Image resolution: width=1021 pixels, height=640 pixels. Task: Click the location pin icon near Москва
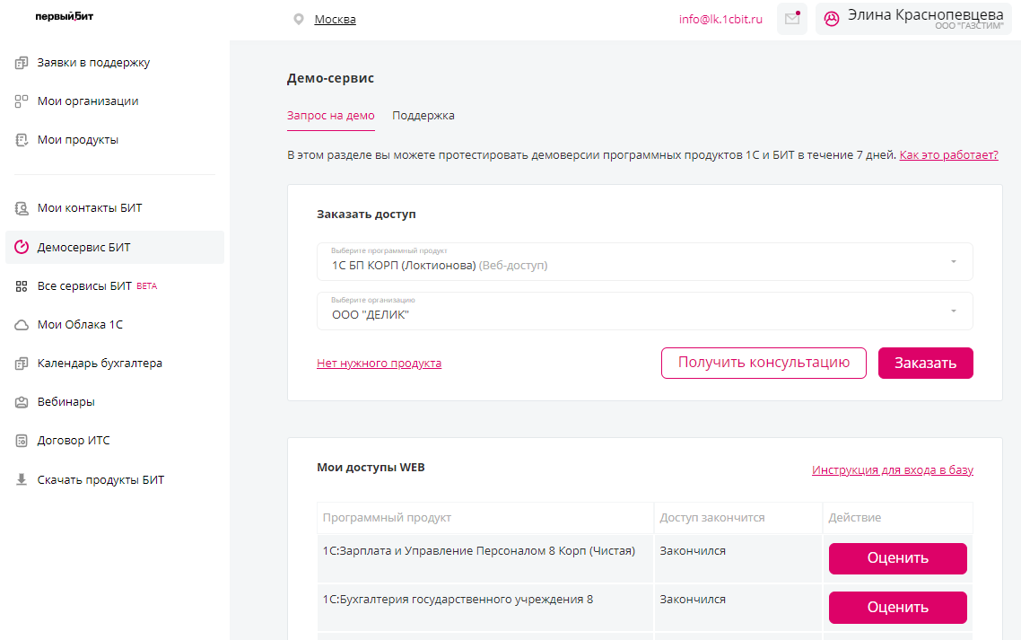point(299,20)
